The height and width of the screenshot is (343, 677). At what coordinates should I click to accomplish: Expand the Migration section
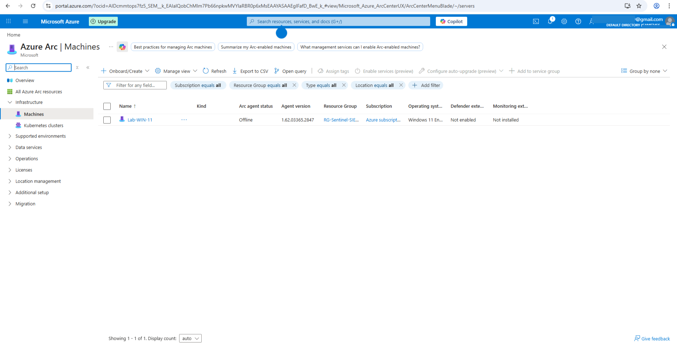[10, 204]
